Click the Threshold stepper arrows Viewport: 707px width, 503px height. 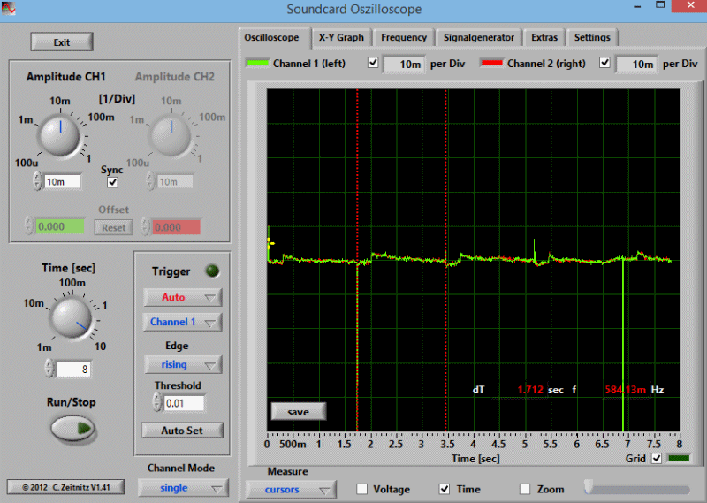coord(157,402)
